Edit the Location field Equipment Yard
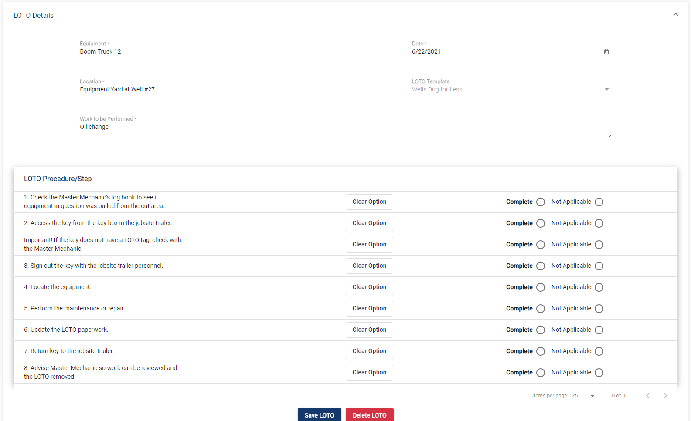 [x=179, y=90]
